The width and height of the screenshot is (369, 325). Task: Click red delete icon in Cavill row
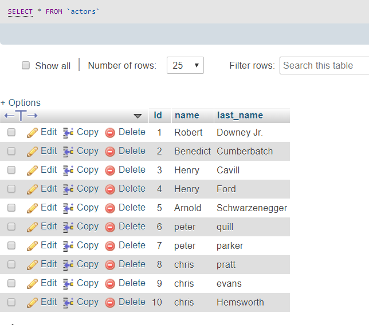110,171
